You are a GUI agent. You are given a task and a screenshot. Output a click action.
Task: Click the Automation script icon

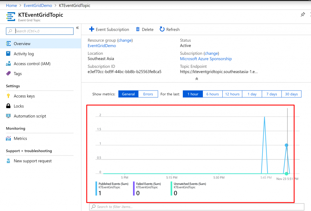tap(8, 116)
